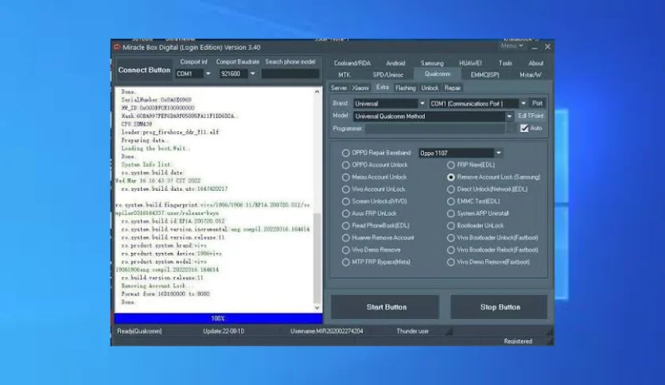Open the About tab
The image size is (665, 385).
(x=535, y=63)
